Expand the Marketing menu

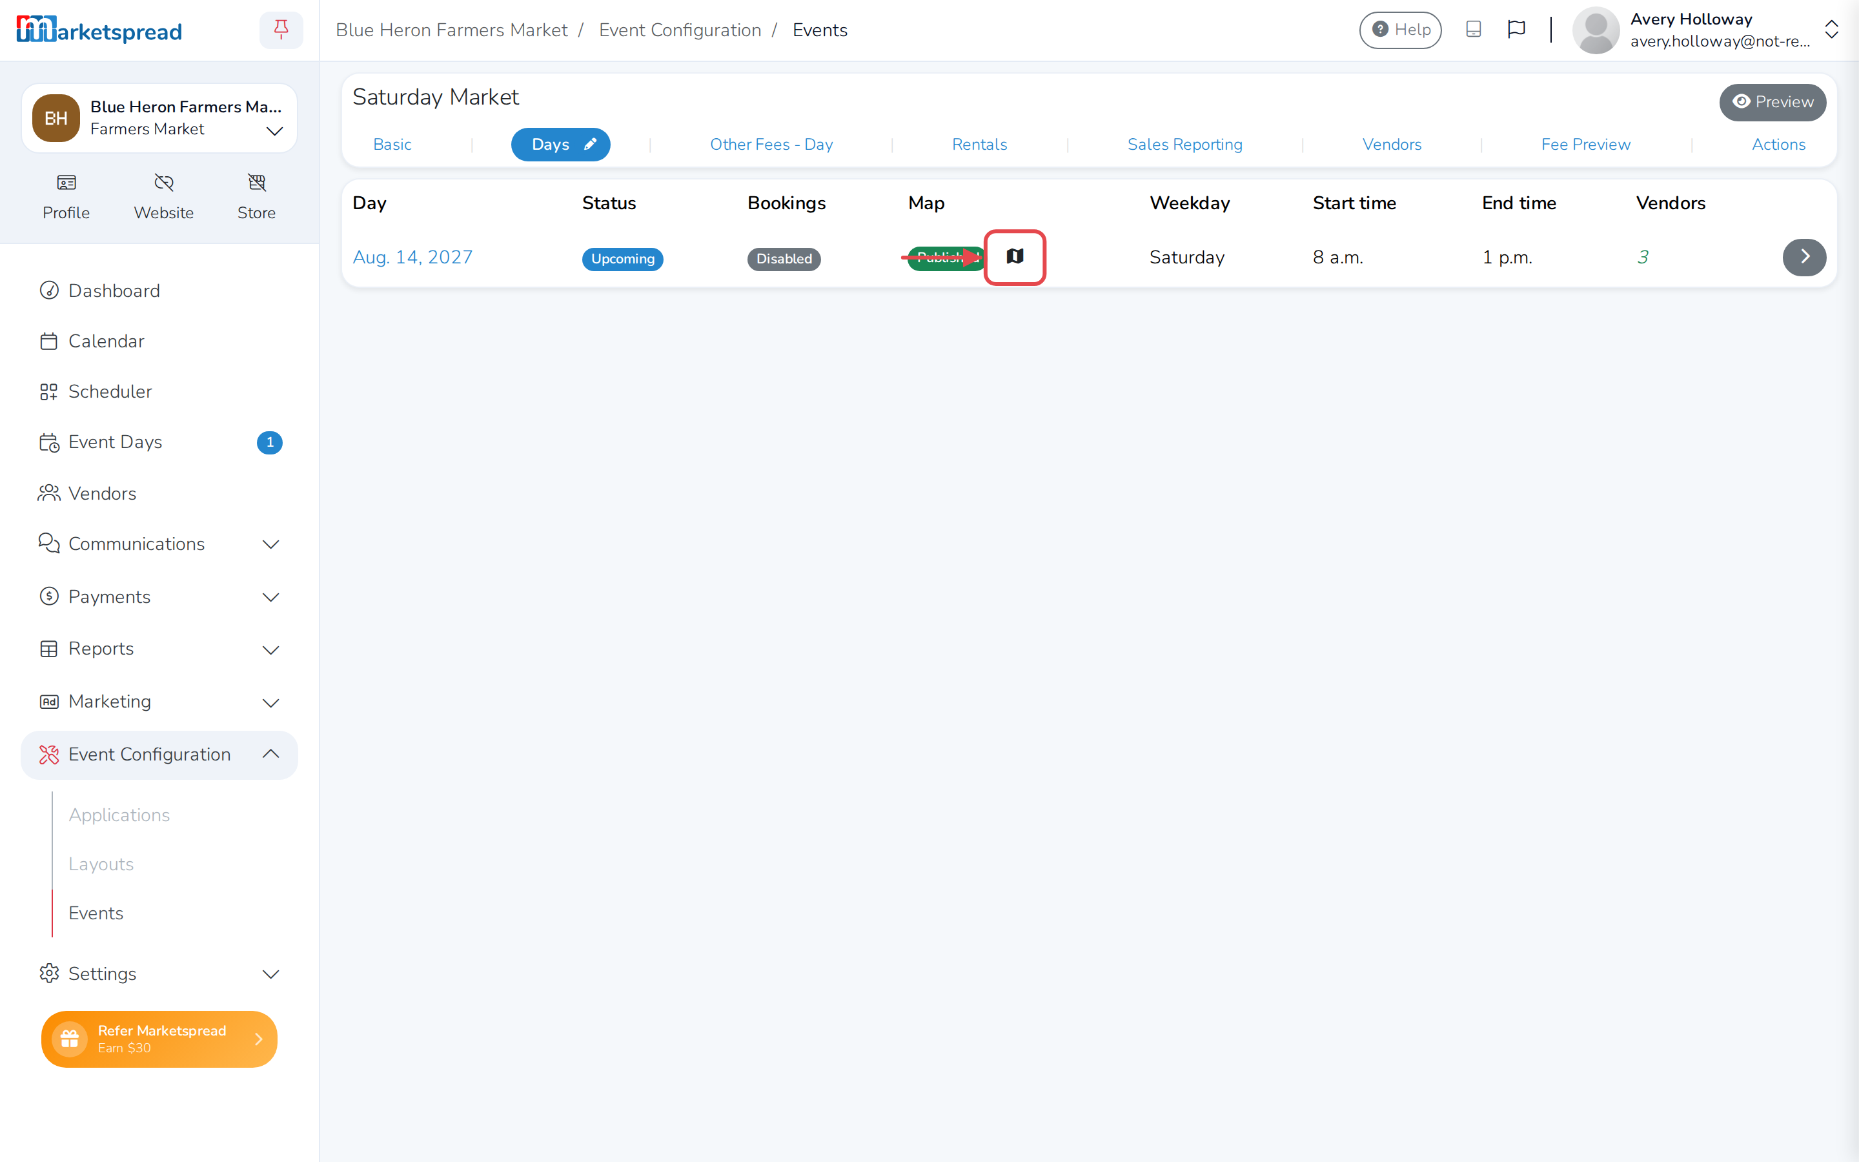click(x=159, y=702)
